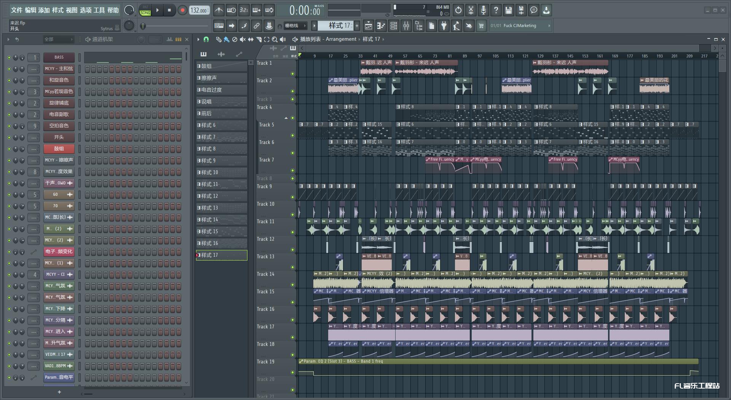The image size is (731, 400).
Task: Select the 电音副歌 channel button
Action: point(59,114)
